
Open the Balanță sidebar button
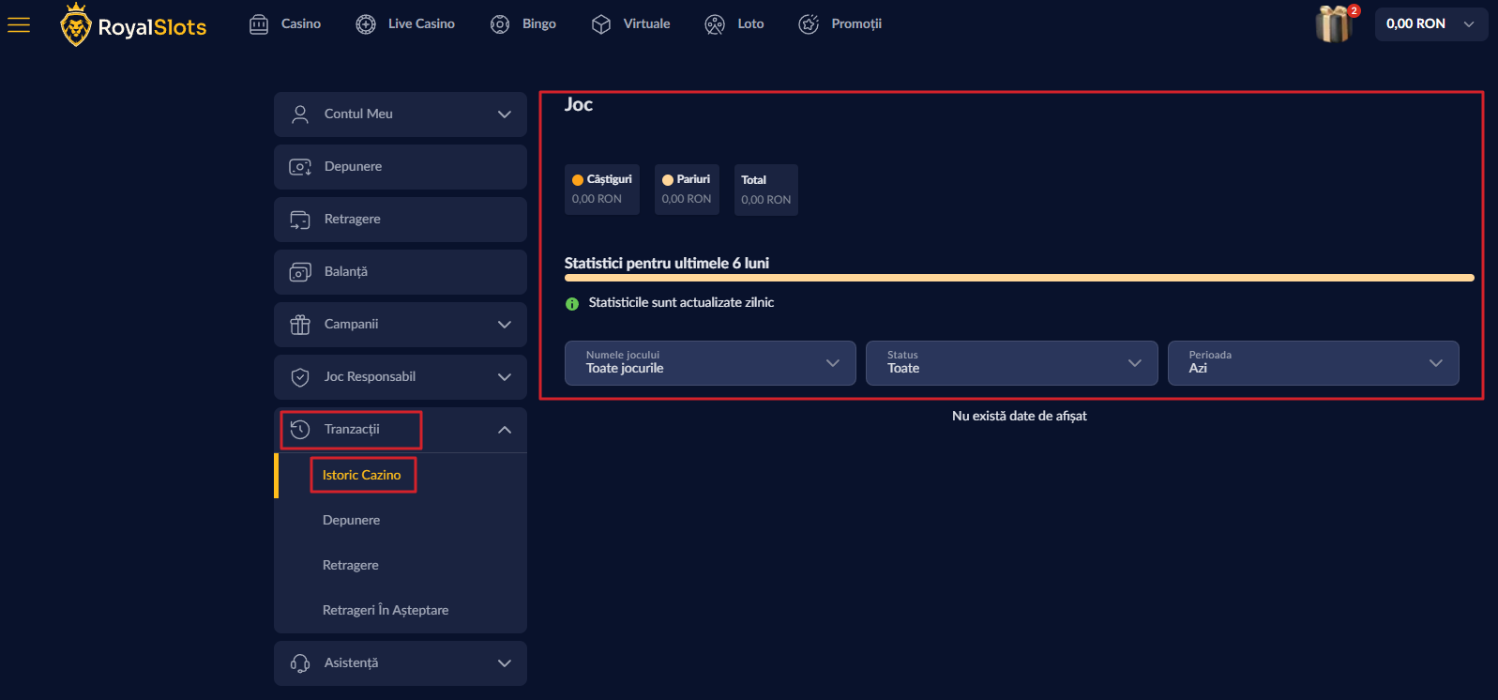(x=400, y=272)
